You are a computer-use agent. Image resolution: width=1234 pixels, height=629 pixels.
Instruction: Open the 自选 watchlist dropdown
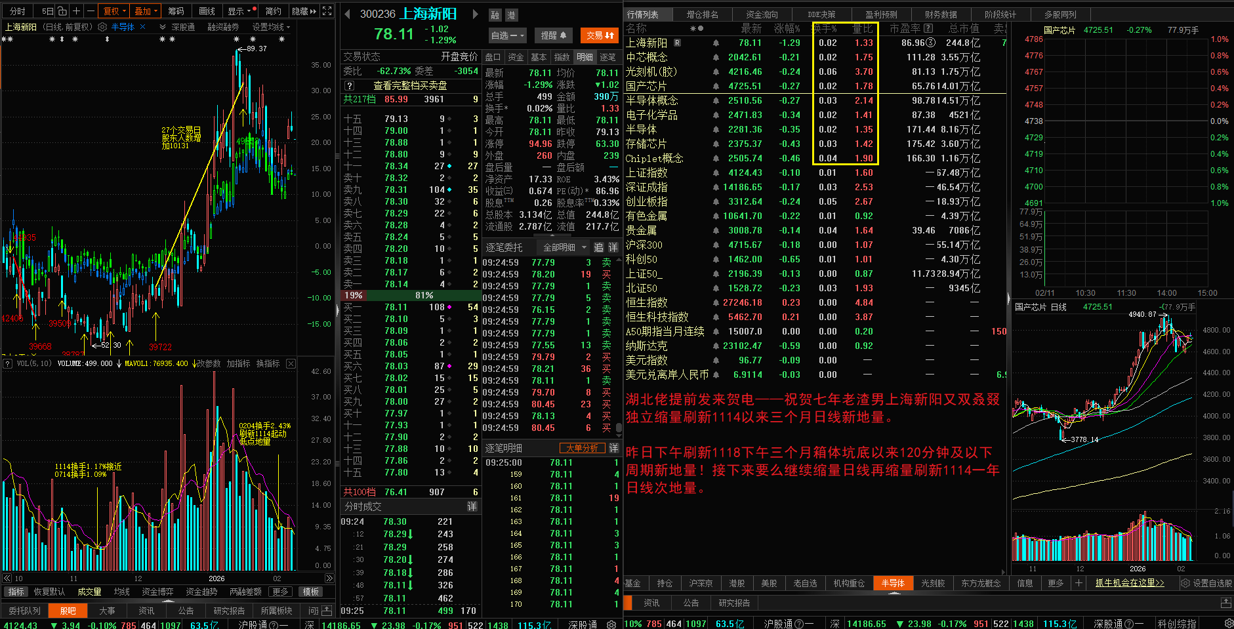508,35
